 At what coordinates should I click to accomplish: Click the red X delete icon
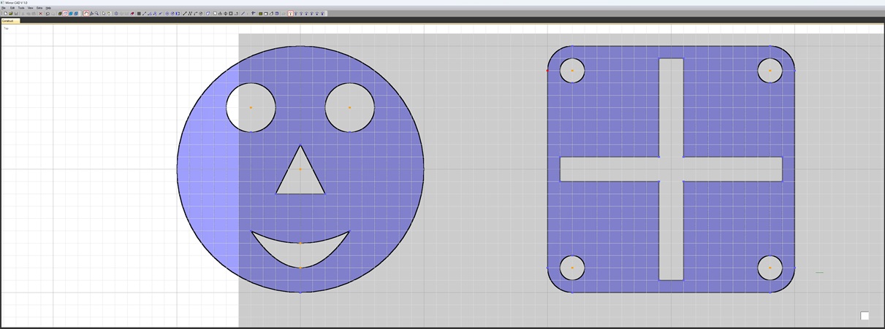41,13
